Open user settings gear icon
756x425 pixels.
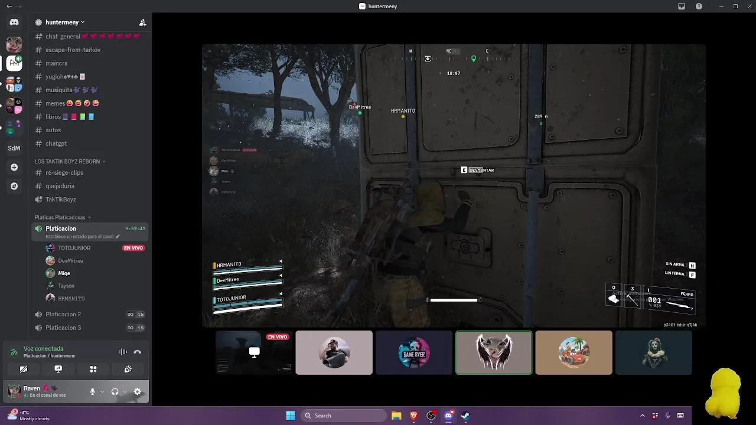pos(138,391)
